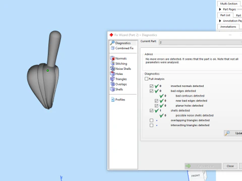The height and width of the screenshot is (181, 242).
Task: Click the Close button in Fix Wizard
Action: [x=230, y=166]
